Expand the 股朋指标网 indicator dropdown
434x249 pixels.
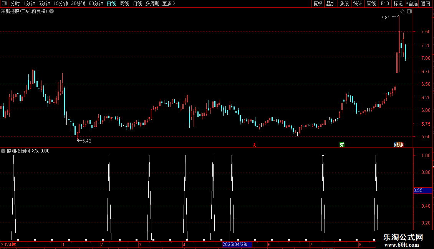(x=3, y=151)
